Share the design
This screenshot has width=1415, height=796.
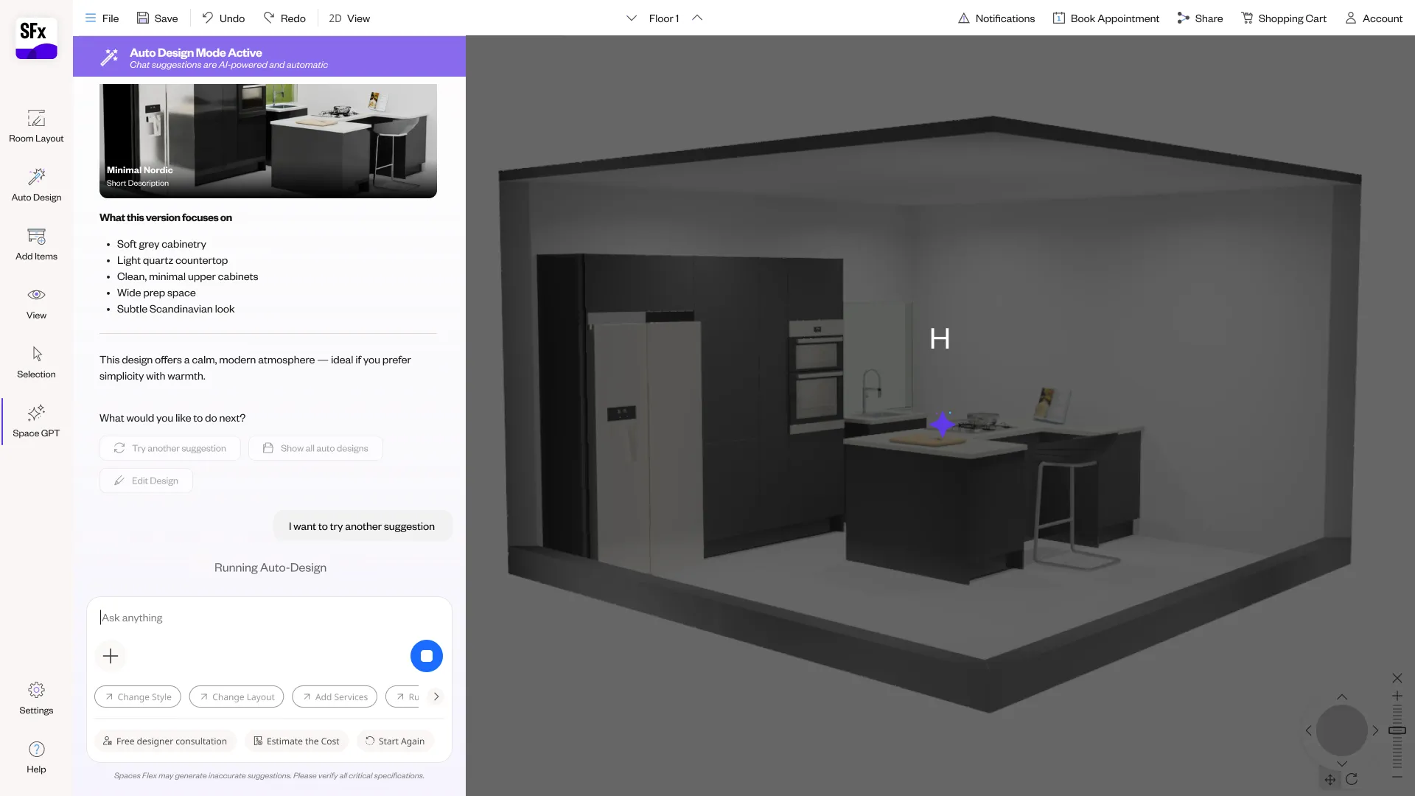(1200, 18)
